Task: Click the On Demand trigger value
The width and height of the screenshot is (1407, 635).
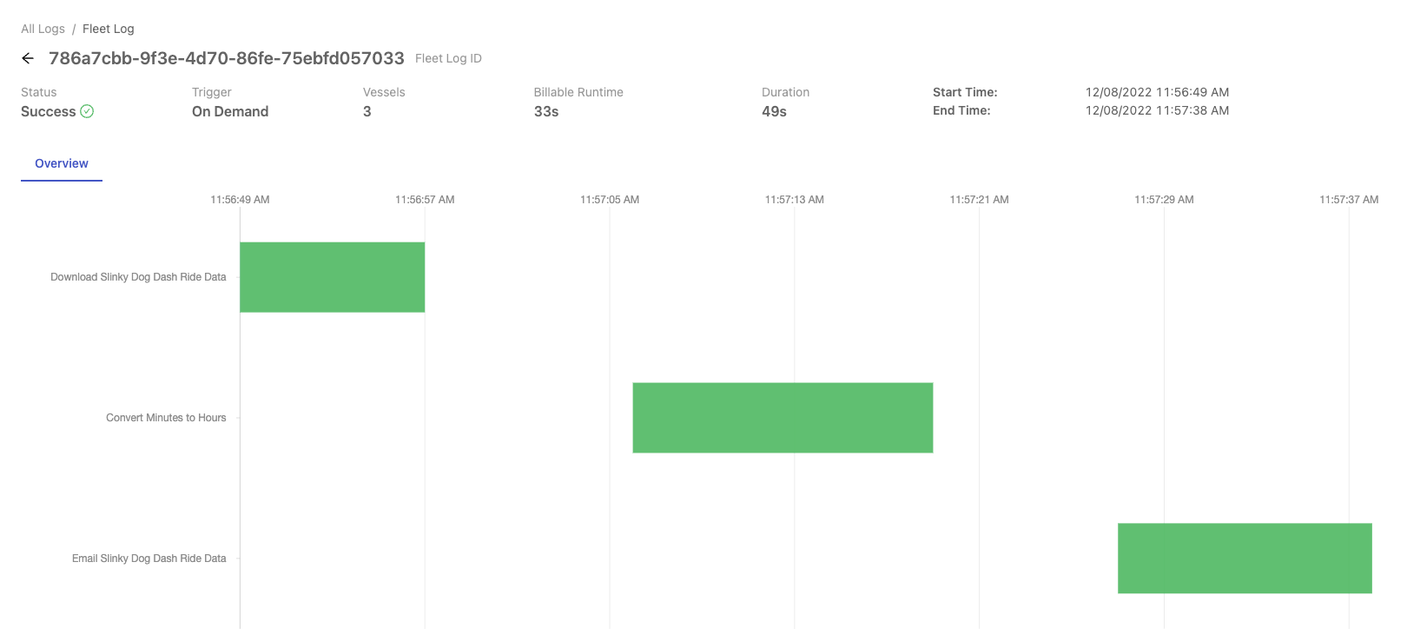Action: pos(230,111)
